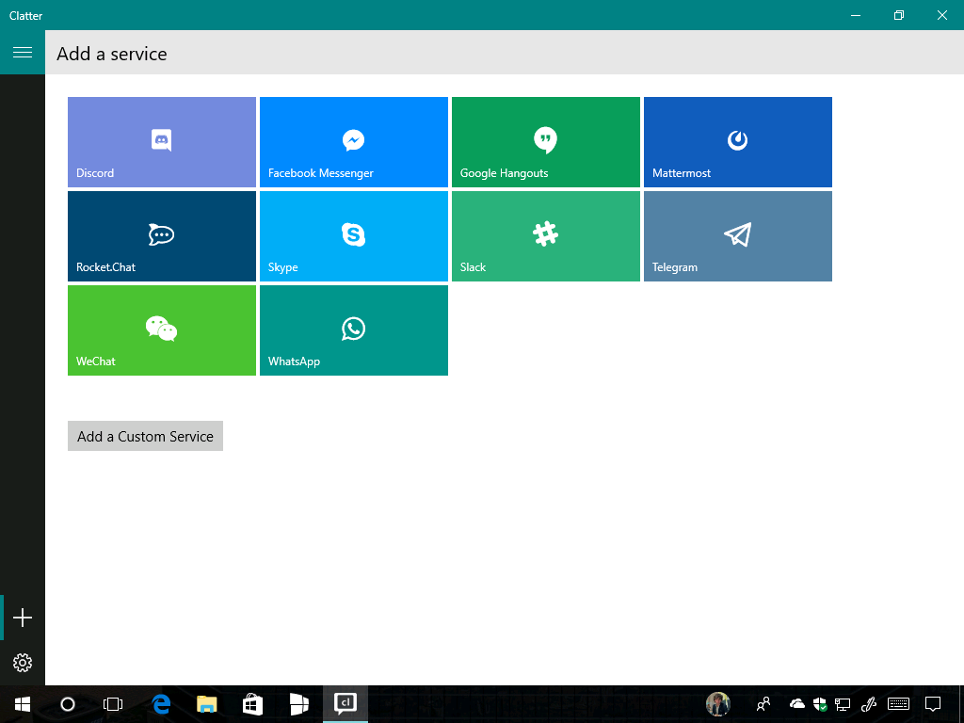Viewport: 964px width, 723px height.
Task: Click the plus add-service sidebar icon
Action: point(23,618)
